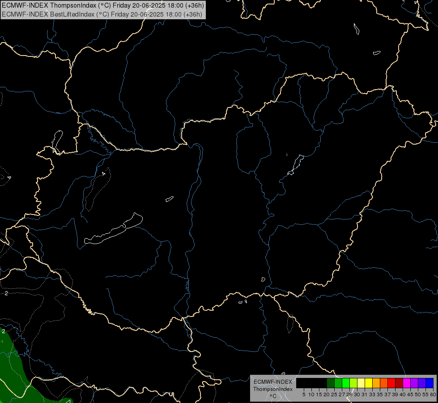
Task: Click the ThompsonIndex label inside the legend
Action: coord(273,389)
